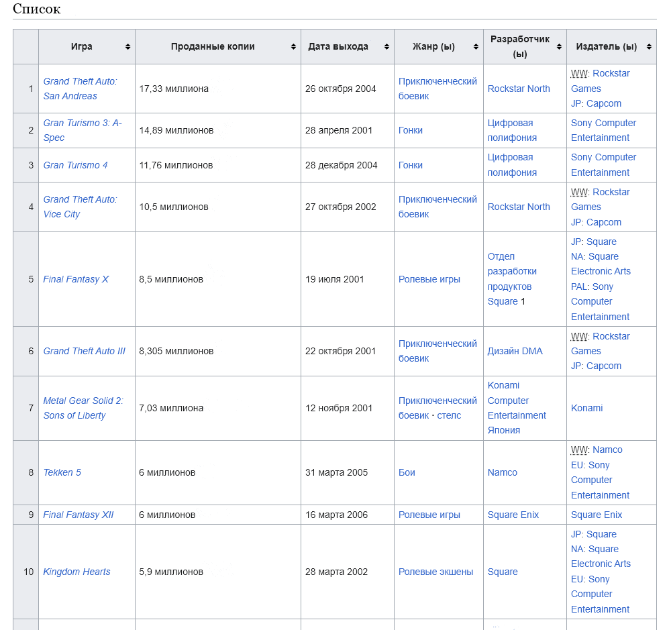Click the Список section heading
The height and width of the screenshot is (630, 669).
tap(37, 9)
